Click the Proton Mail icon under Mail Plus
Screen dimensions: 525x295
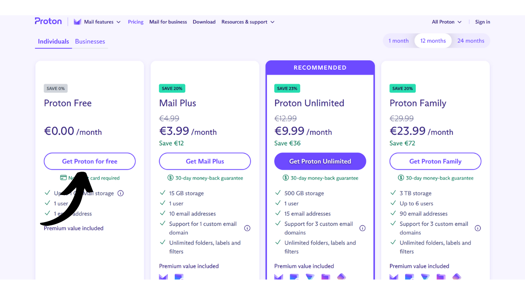pos(163,281)
